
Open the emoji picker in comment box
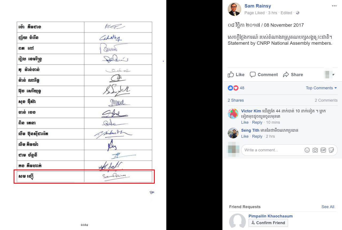pos(307,150)
